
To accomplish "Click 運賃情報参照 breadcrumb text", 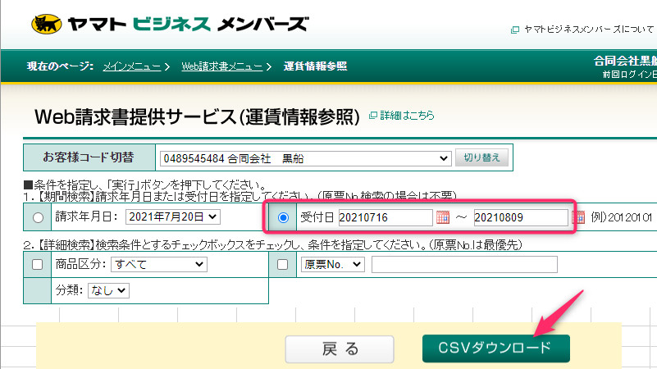I will point(315,66).
